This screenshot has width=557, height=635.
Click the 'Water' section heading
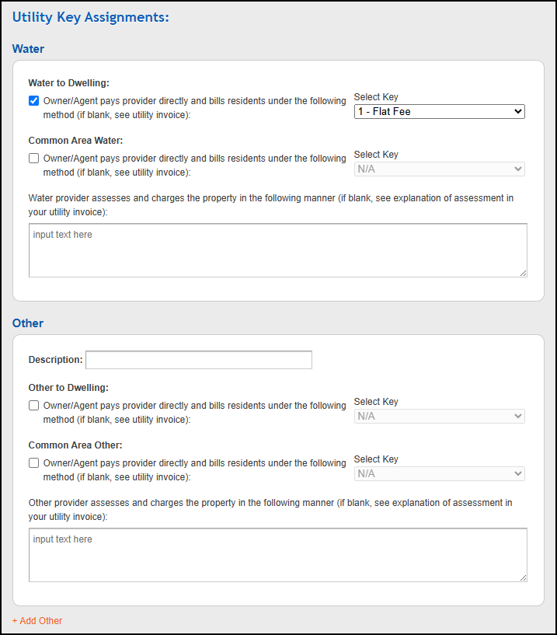(x=28, y=49)
